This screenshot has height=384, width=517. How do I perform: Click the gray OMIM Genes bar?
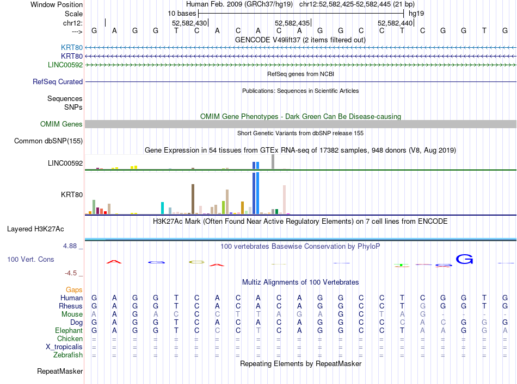point(301,124)
